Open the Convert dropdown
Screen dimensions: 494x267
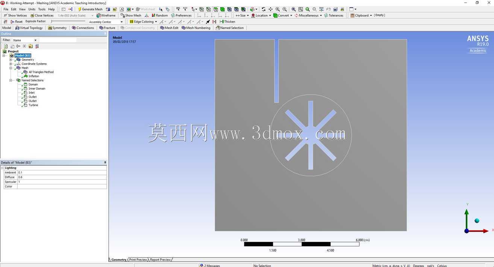292,15
